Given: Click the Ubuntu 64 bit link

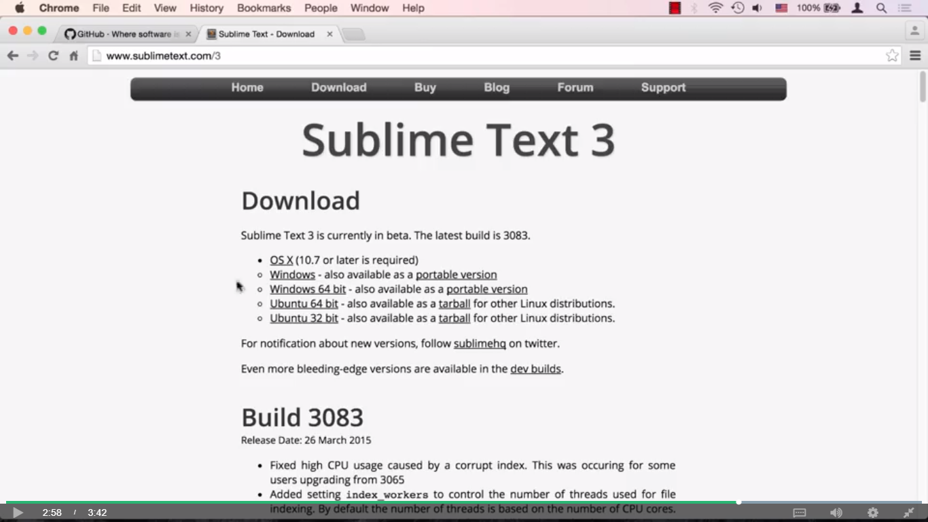Looking at the screenshot, I should [304, 304].
